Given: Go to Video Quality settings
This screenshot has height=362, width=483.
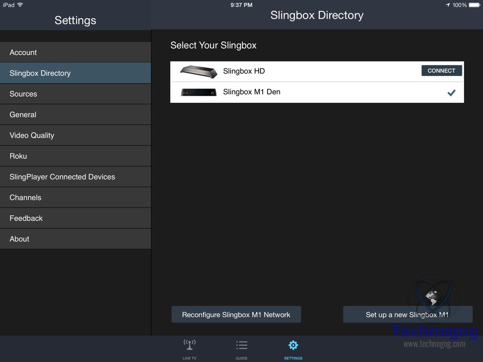Looking at the screenshot, I should pyautogui.click(x=75, y=135).
